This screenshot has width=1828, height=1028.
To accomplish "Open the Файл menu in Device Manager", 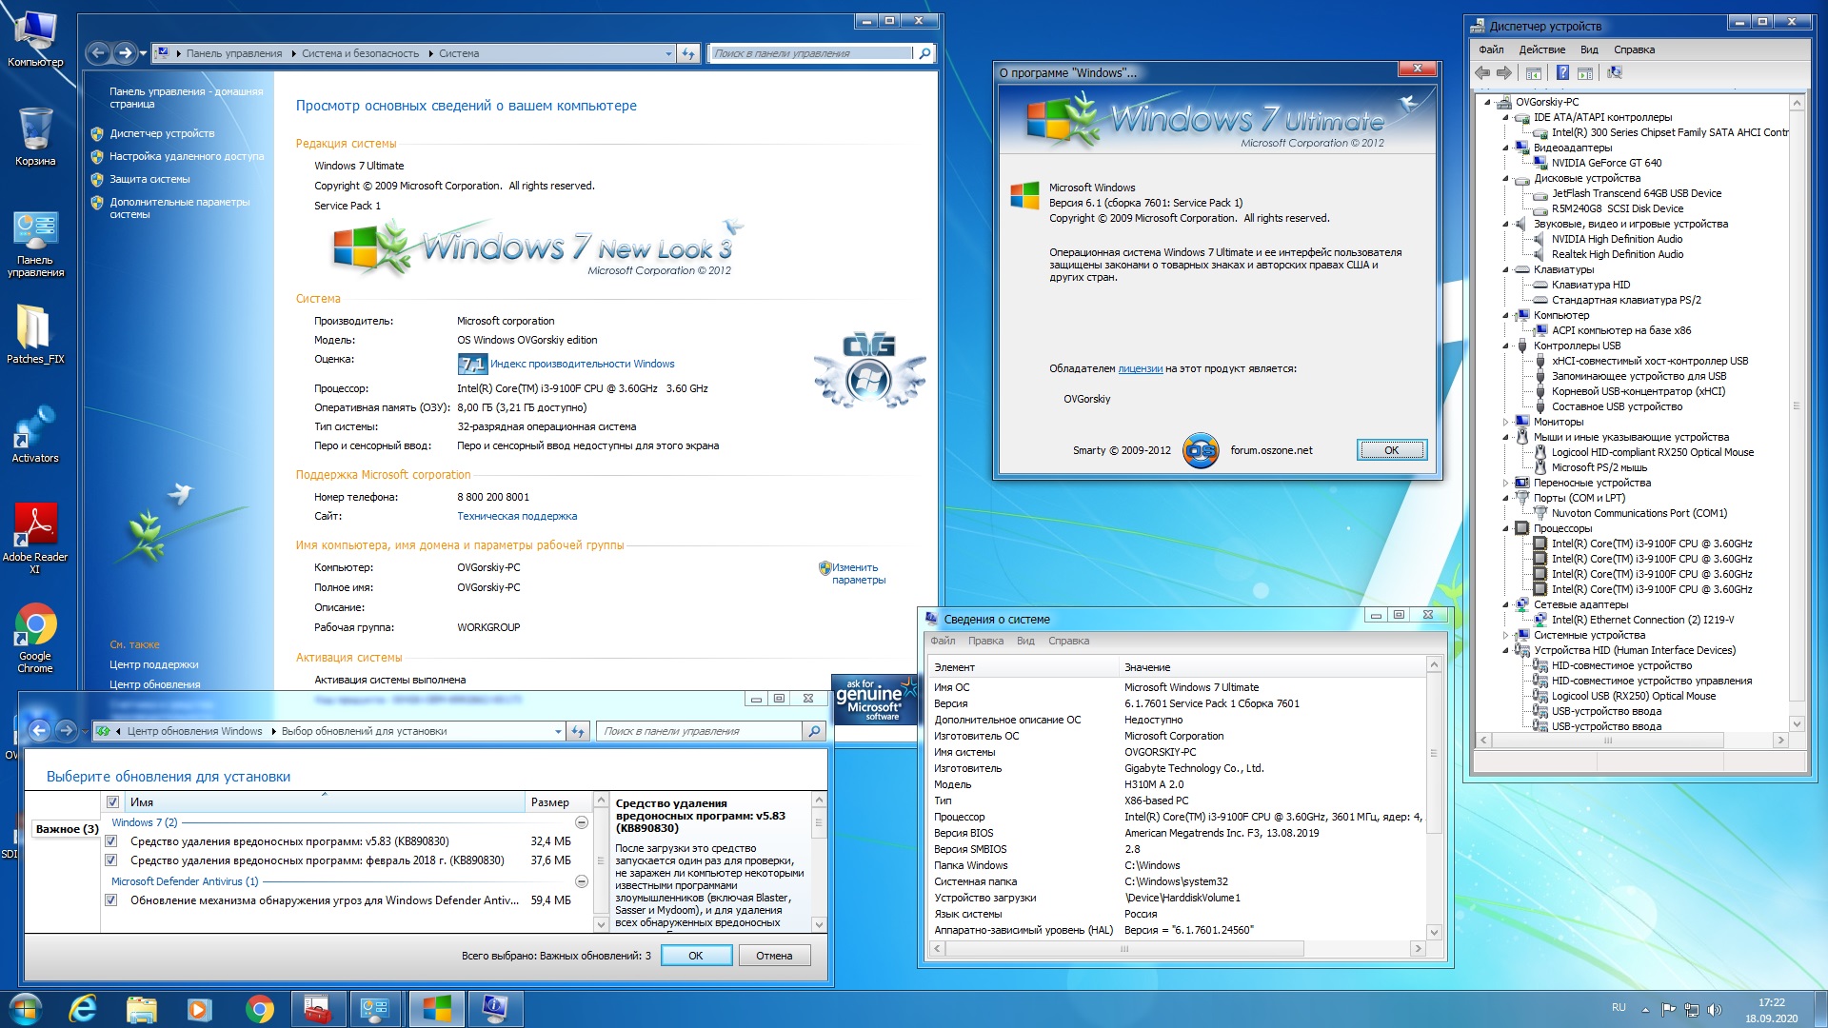I will 1491,49.
